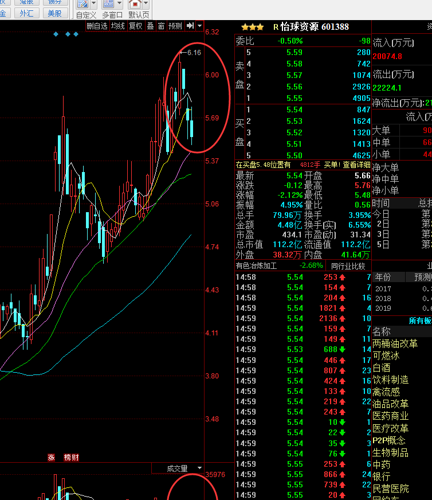The image size is (432, 500).
Task: Click the R margin-trading marker
Action: tap(276, 27)
